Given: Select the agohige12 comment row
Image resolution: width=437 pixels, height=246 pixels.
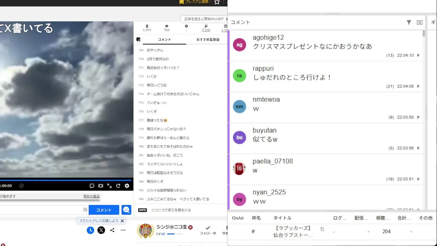Looking at the screenshot, I should click(x=326, y=45).
